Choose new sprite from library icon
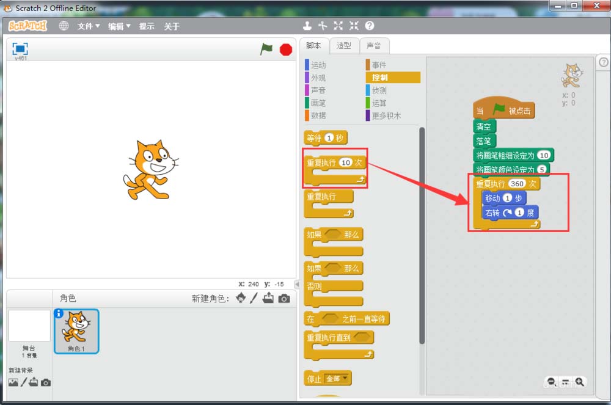611x405 pixels. [241, 298]
